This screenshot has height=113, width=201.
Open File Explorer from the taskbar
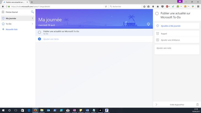point(42,110)
